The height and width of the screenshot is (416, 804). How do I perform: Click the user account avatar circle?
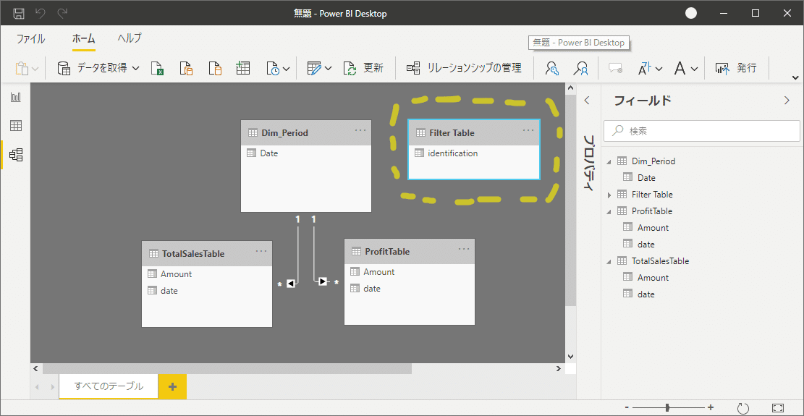pyautogui.click(x=691, y=13)
